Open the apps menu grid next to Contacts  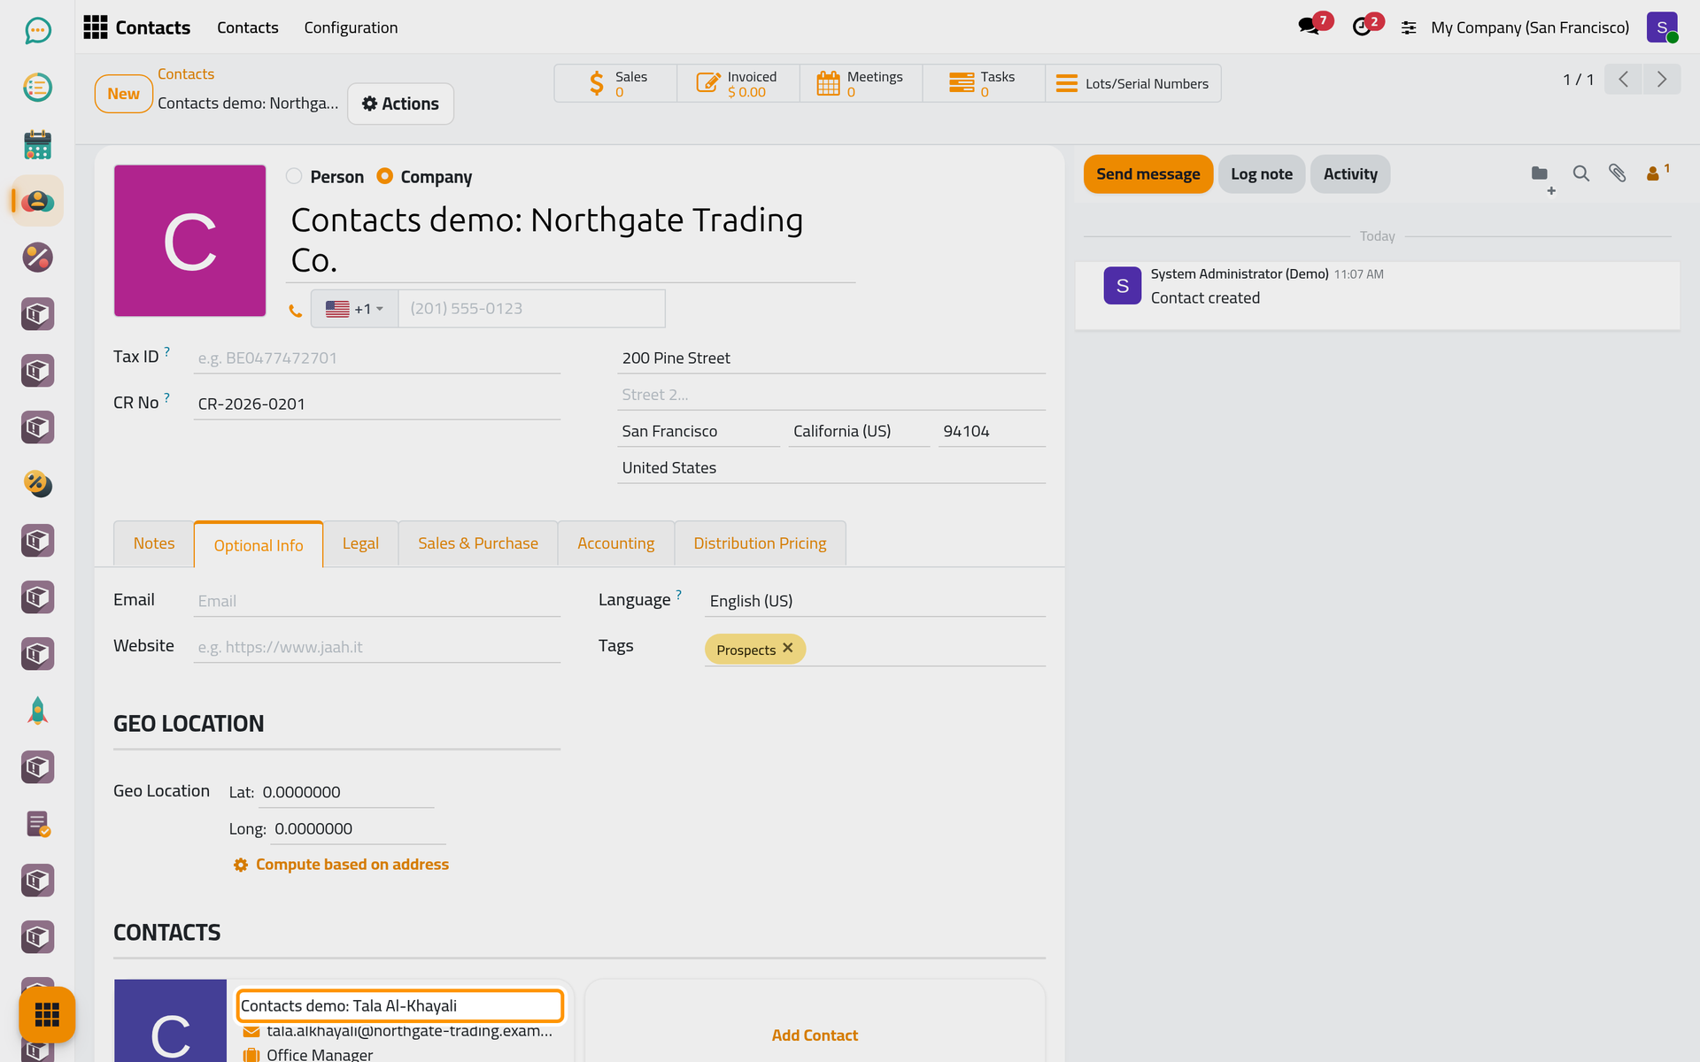[95, 27]
